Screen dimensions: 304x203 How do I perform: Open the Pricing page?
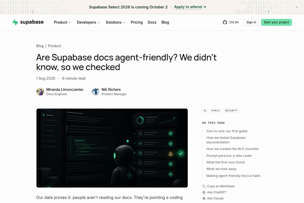point(137,22)
